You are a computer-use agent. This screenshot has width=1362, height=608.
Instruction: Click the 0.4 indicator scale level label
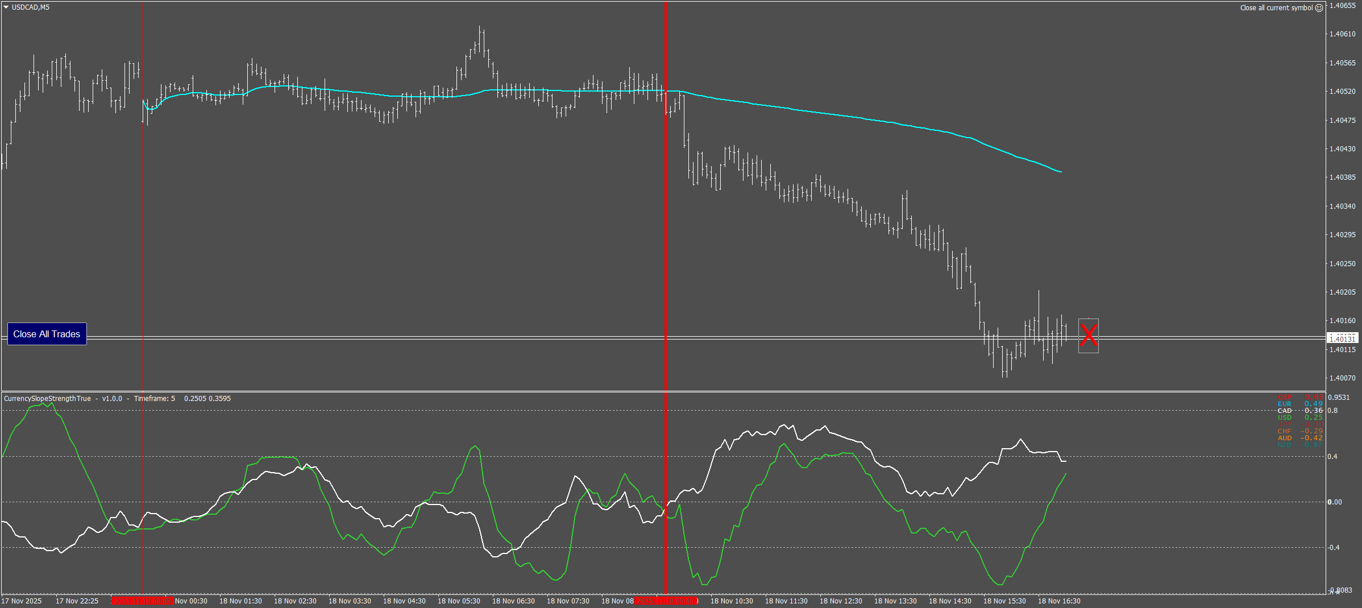click(x=1332, y=457)
